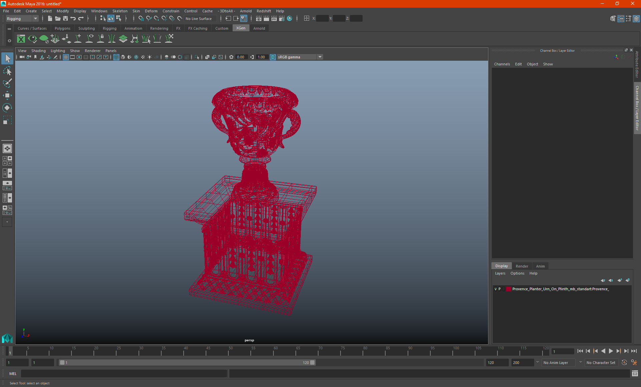Open scene folder icon

[58, 19]
